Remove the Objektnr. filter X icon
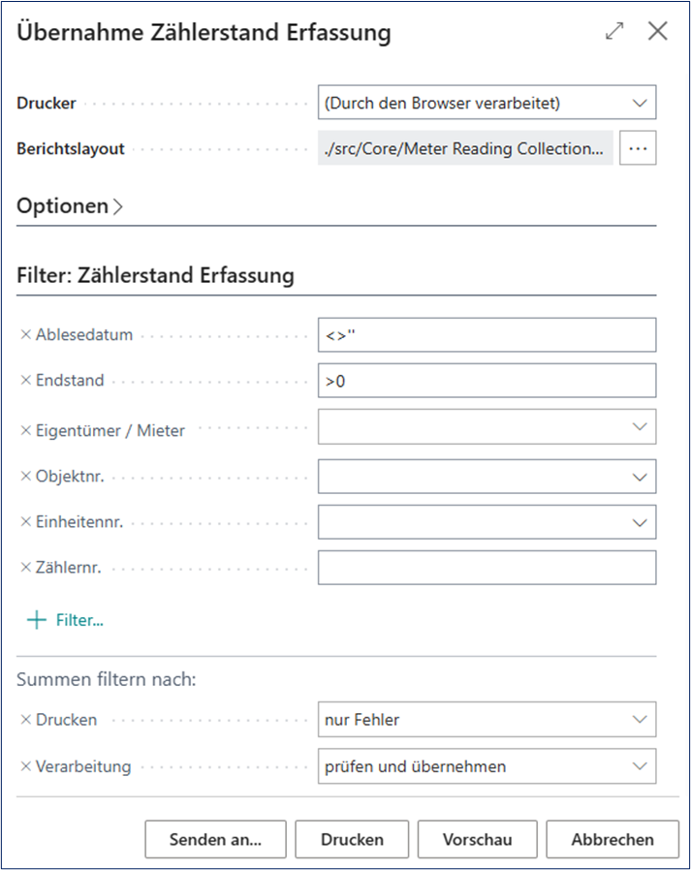 click(25, 476)
